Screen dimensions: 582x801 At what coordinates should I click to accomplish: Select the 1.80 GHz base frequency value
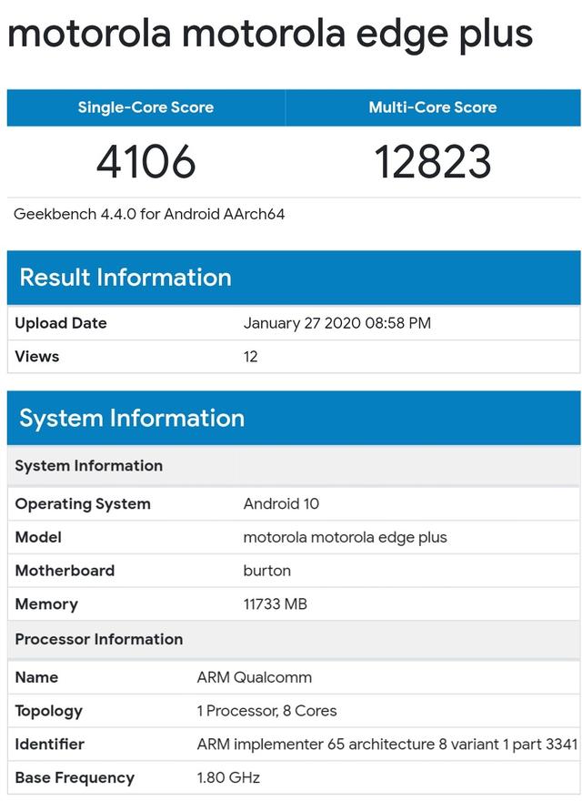[x=228, y=778]
